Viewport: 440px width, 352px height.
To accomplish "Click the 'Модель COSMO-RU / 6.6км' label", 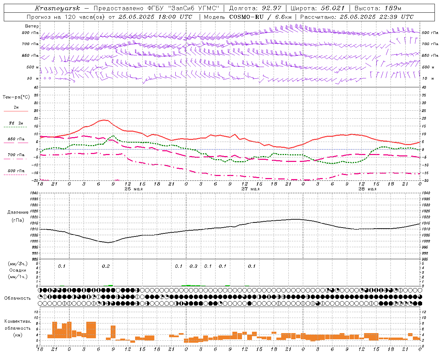I will pos(248,17).
